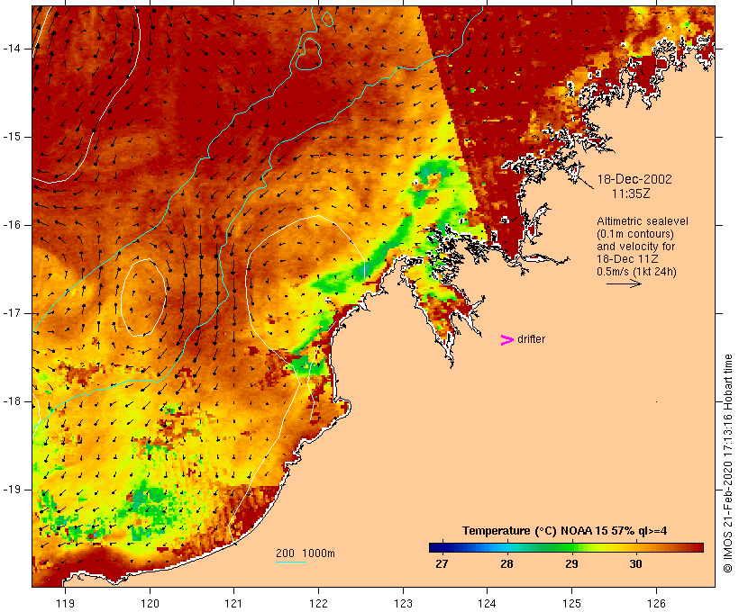Click the colorbar tick label '28'
The width and height of the screenshot is (739, 612).
click(x=506, y=564)
